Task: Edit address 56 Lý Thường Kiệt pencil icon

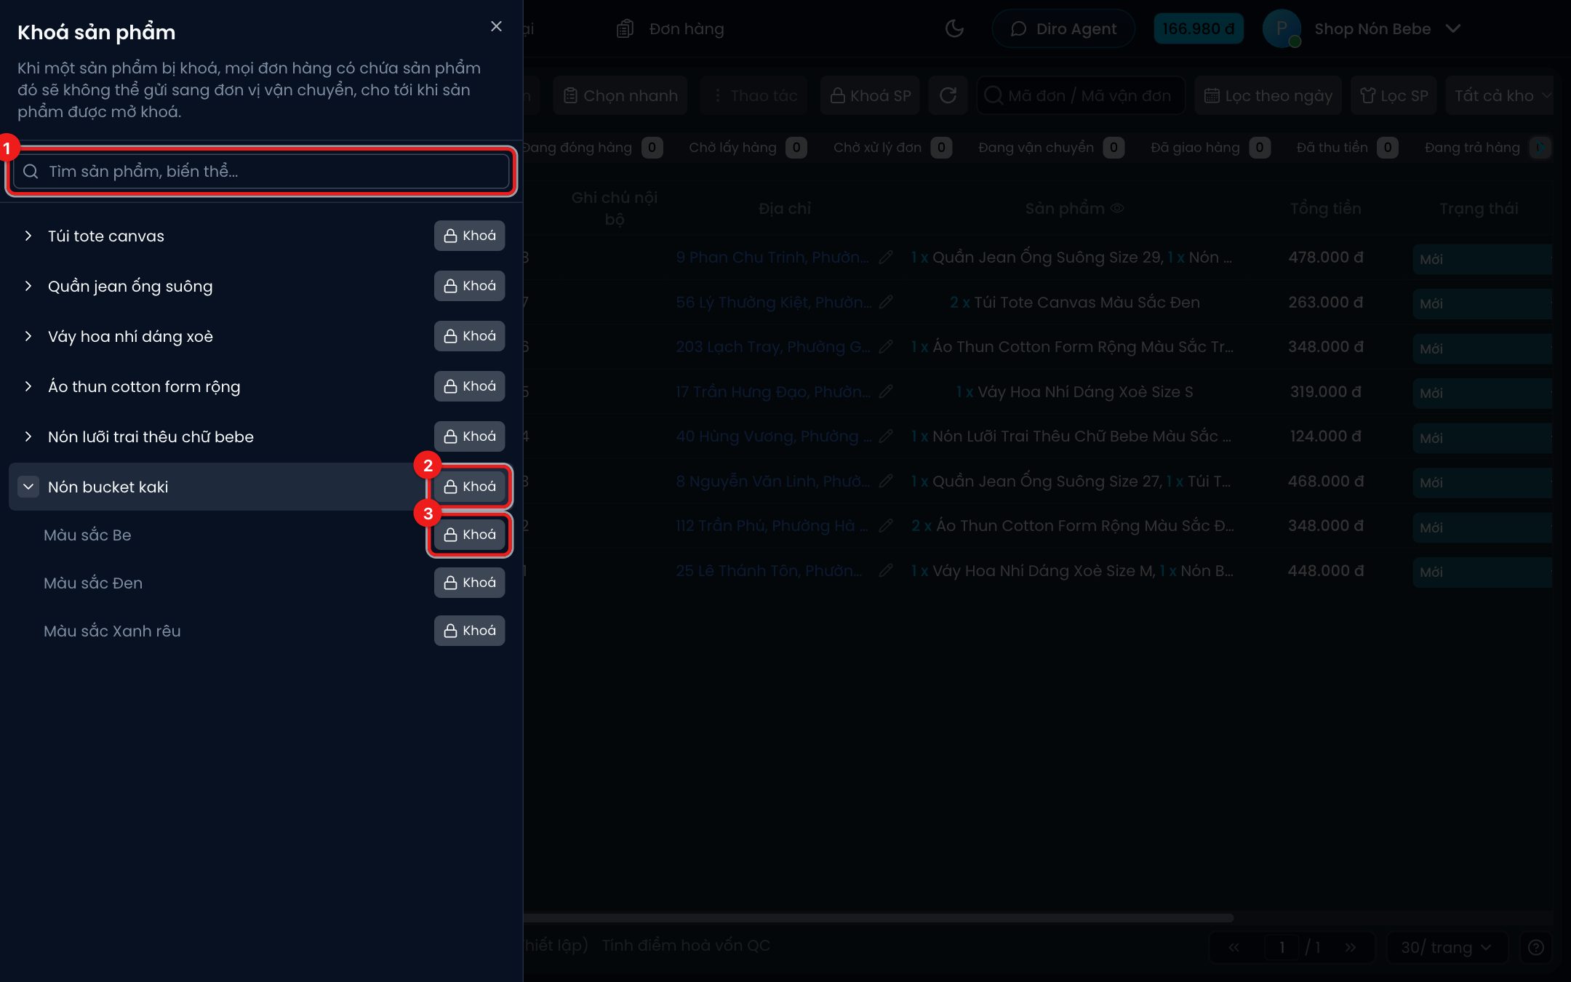Action: (x=886, y=302)
